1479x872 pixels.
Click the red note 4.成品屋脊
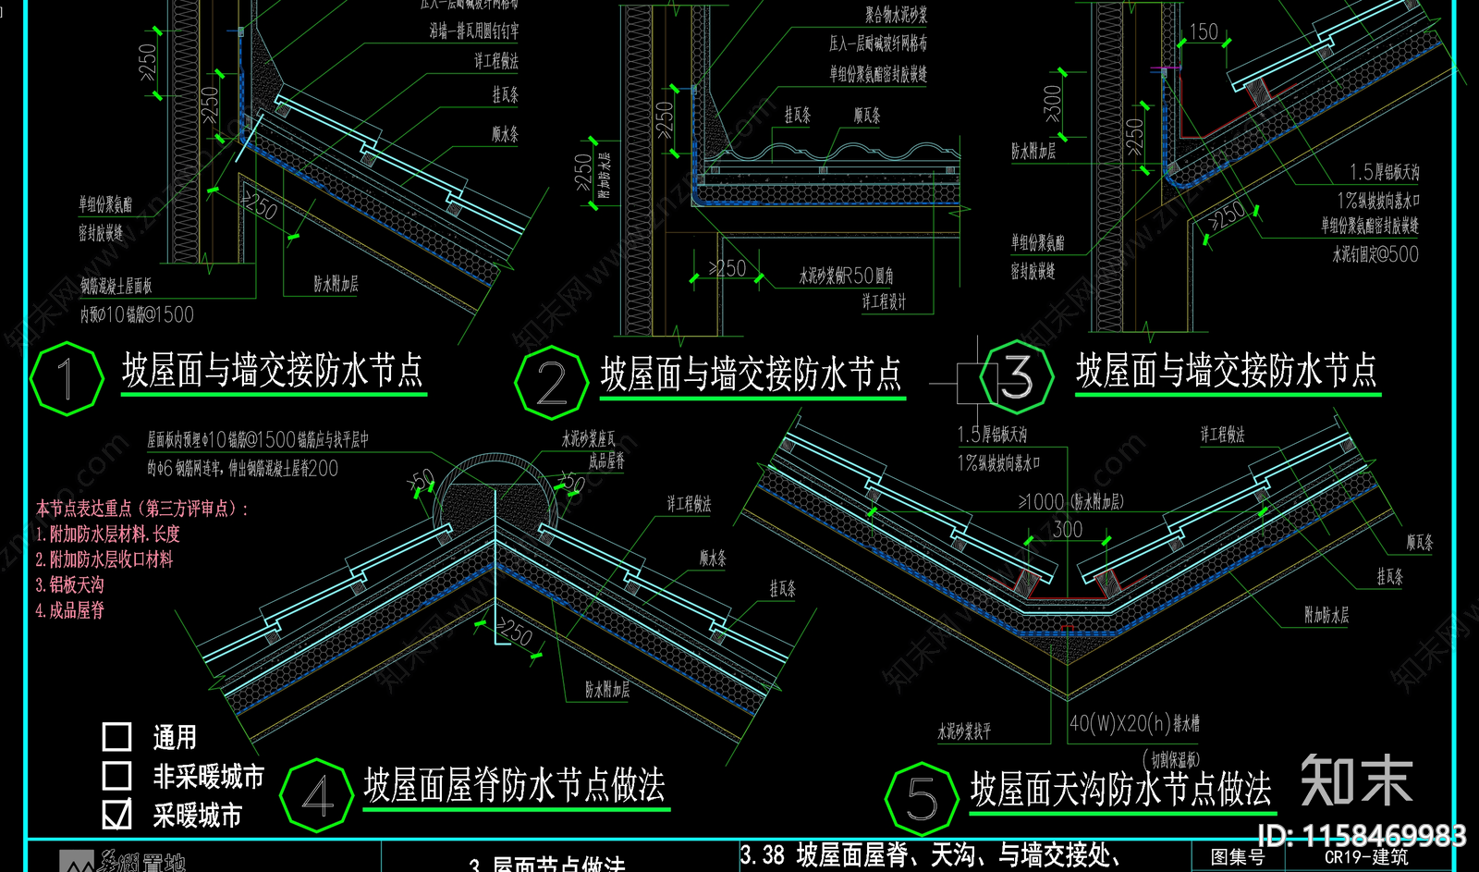(x=70, y=610)
